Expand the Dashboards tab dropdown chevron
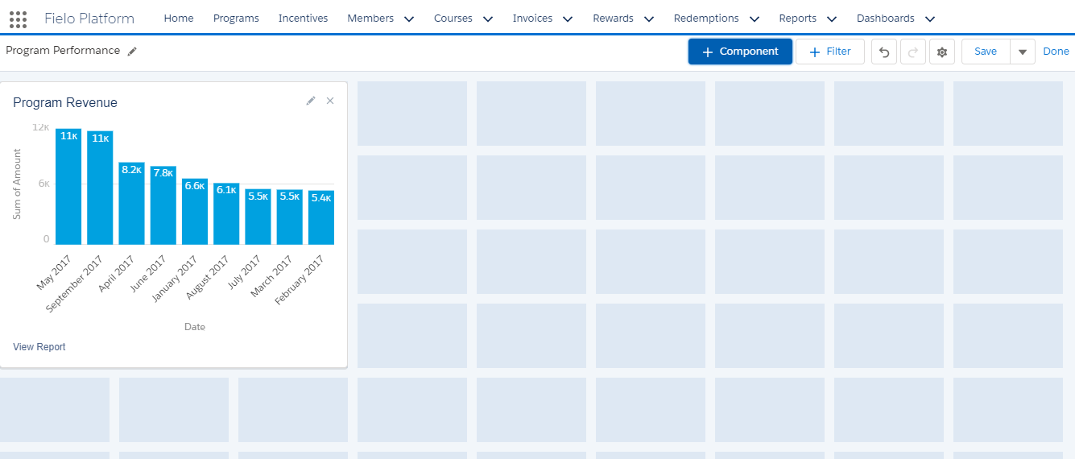1075x459 pixels. click(x=930, y=19)
